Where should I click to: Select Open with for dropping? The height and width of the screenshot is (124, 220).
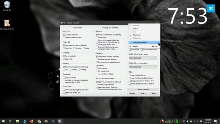tap(68, 59)
